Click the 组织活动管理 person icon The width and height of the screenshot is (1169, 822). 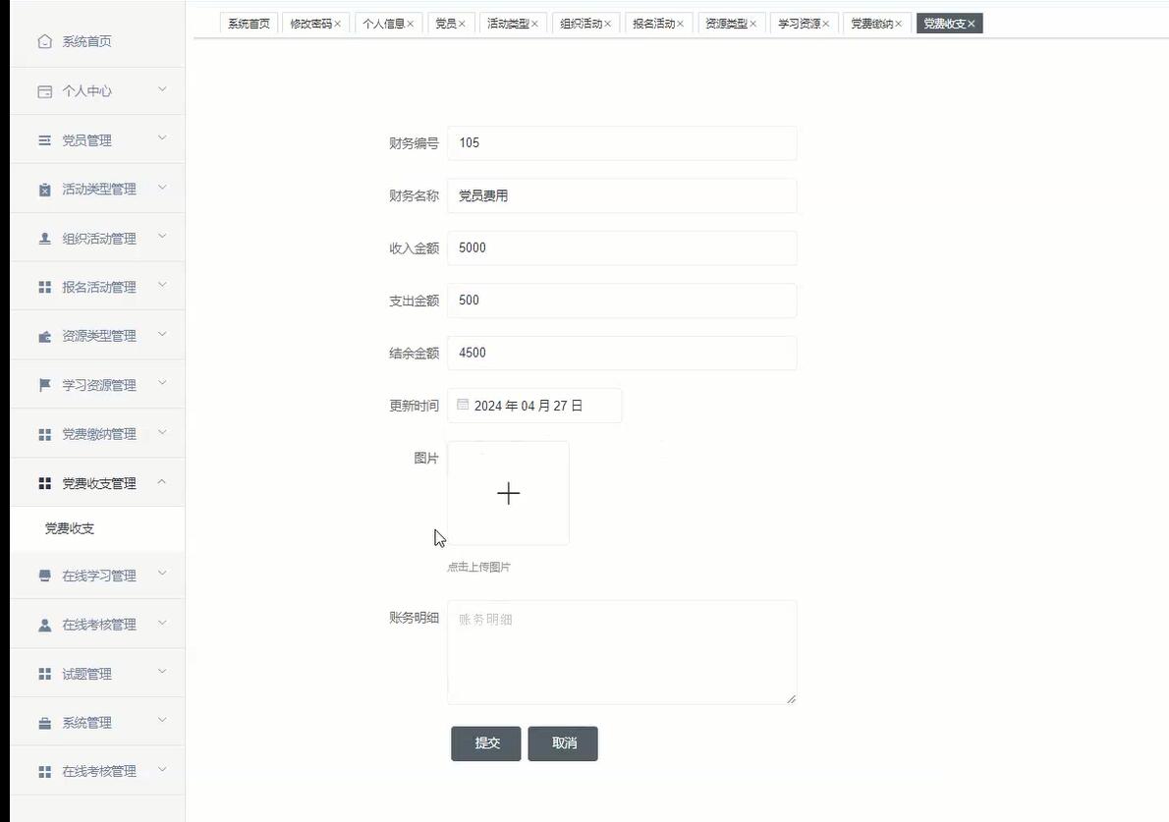click(44, 237)
